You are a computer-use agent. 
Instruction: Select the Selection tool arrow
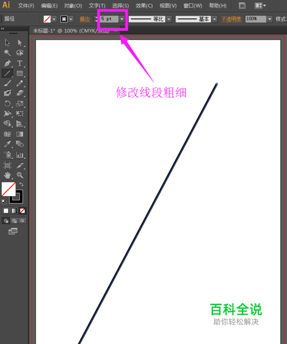[7, 42]
